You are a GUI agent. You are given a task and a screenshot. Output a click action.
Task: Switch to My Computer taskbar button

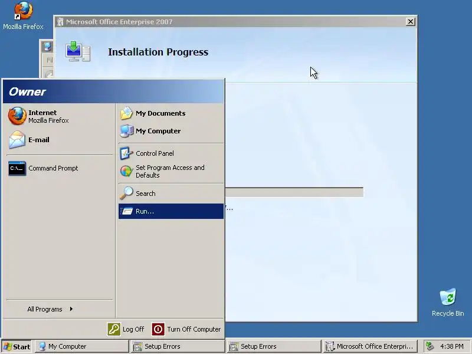tap(81, 346)
